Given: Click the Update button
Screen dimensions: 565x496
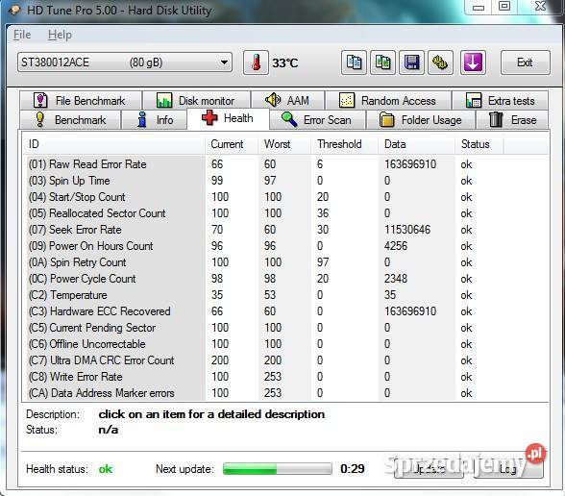Looking at the screenshot, I should 429,469.
